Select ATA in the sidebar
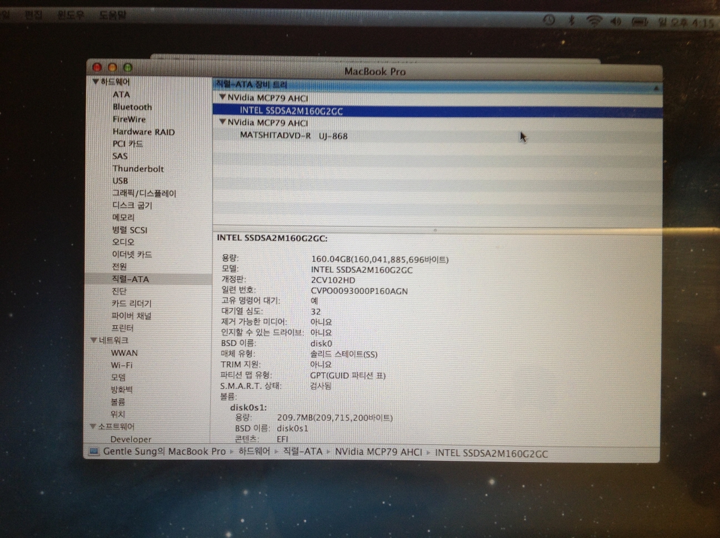720x538 pixels. 121,94
